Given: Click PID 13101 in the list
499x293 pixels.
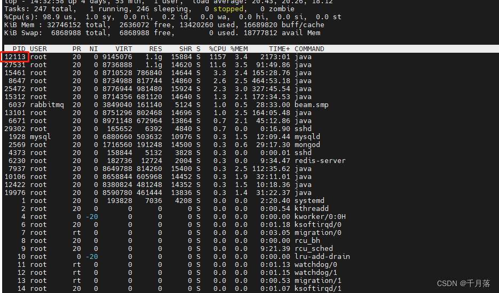Looking at the screenshot, I should [x=14, y=113].
